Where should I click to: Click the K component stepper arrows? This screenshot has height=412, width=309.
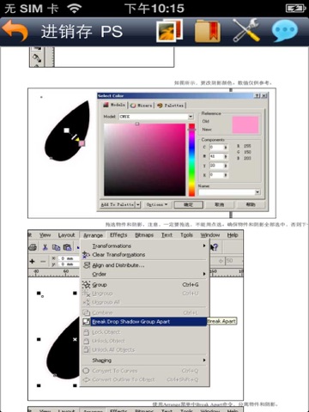coord(226,174)
